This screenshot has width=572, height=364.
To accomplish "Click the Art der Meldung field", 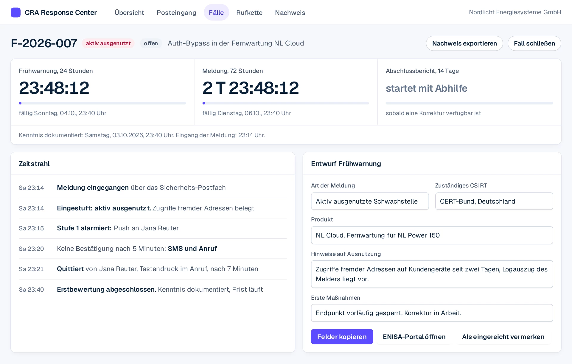I will (x=370, y=201).
